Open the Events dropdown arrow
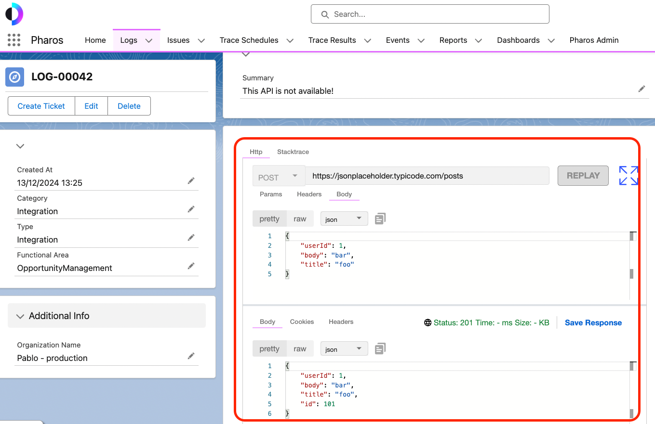This screenshot has height=424, width=655. click(421, 41)
